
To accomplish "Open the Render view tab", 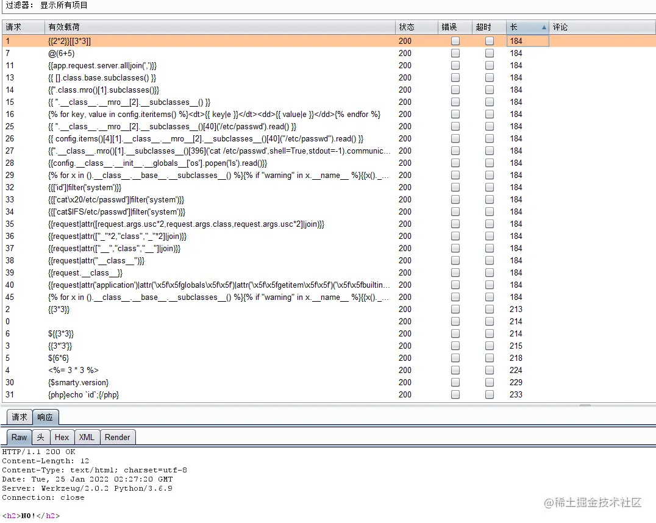I will tap(118, 437).
